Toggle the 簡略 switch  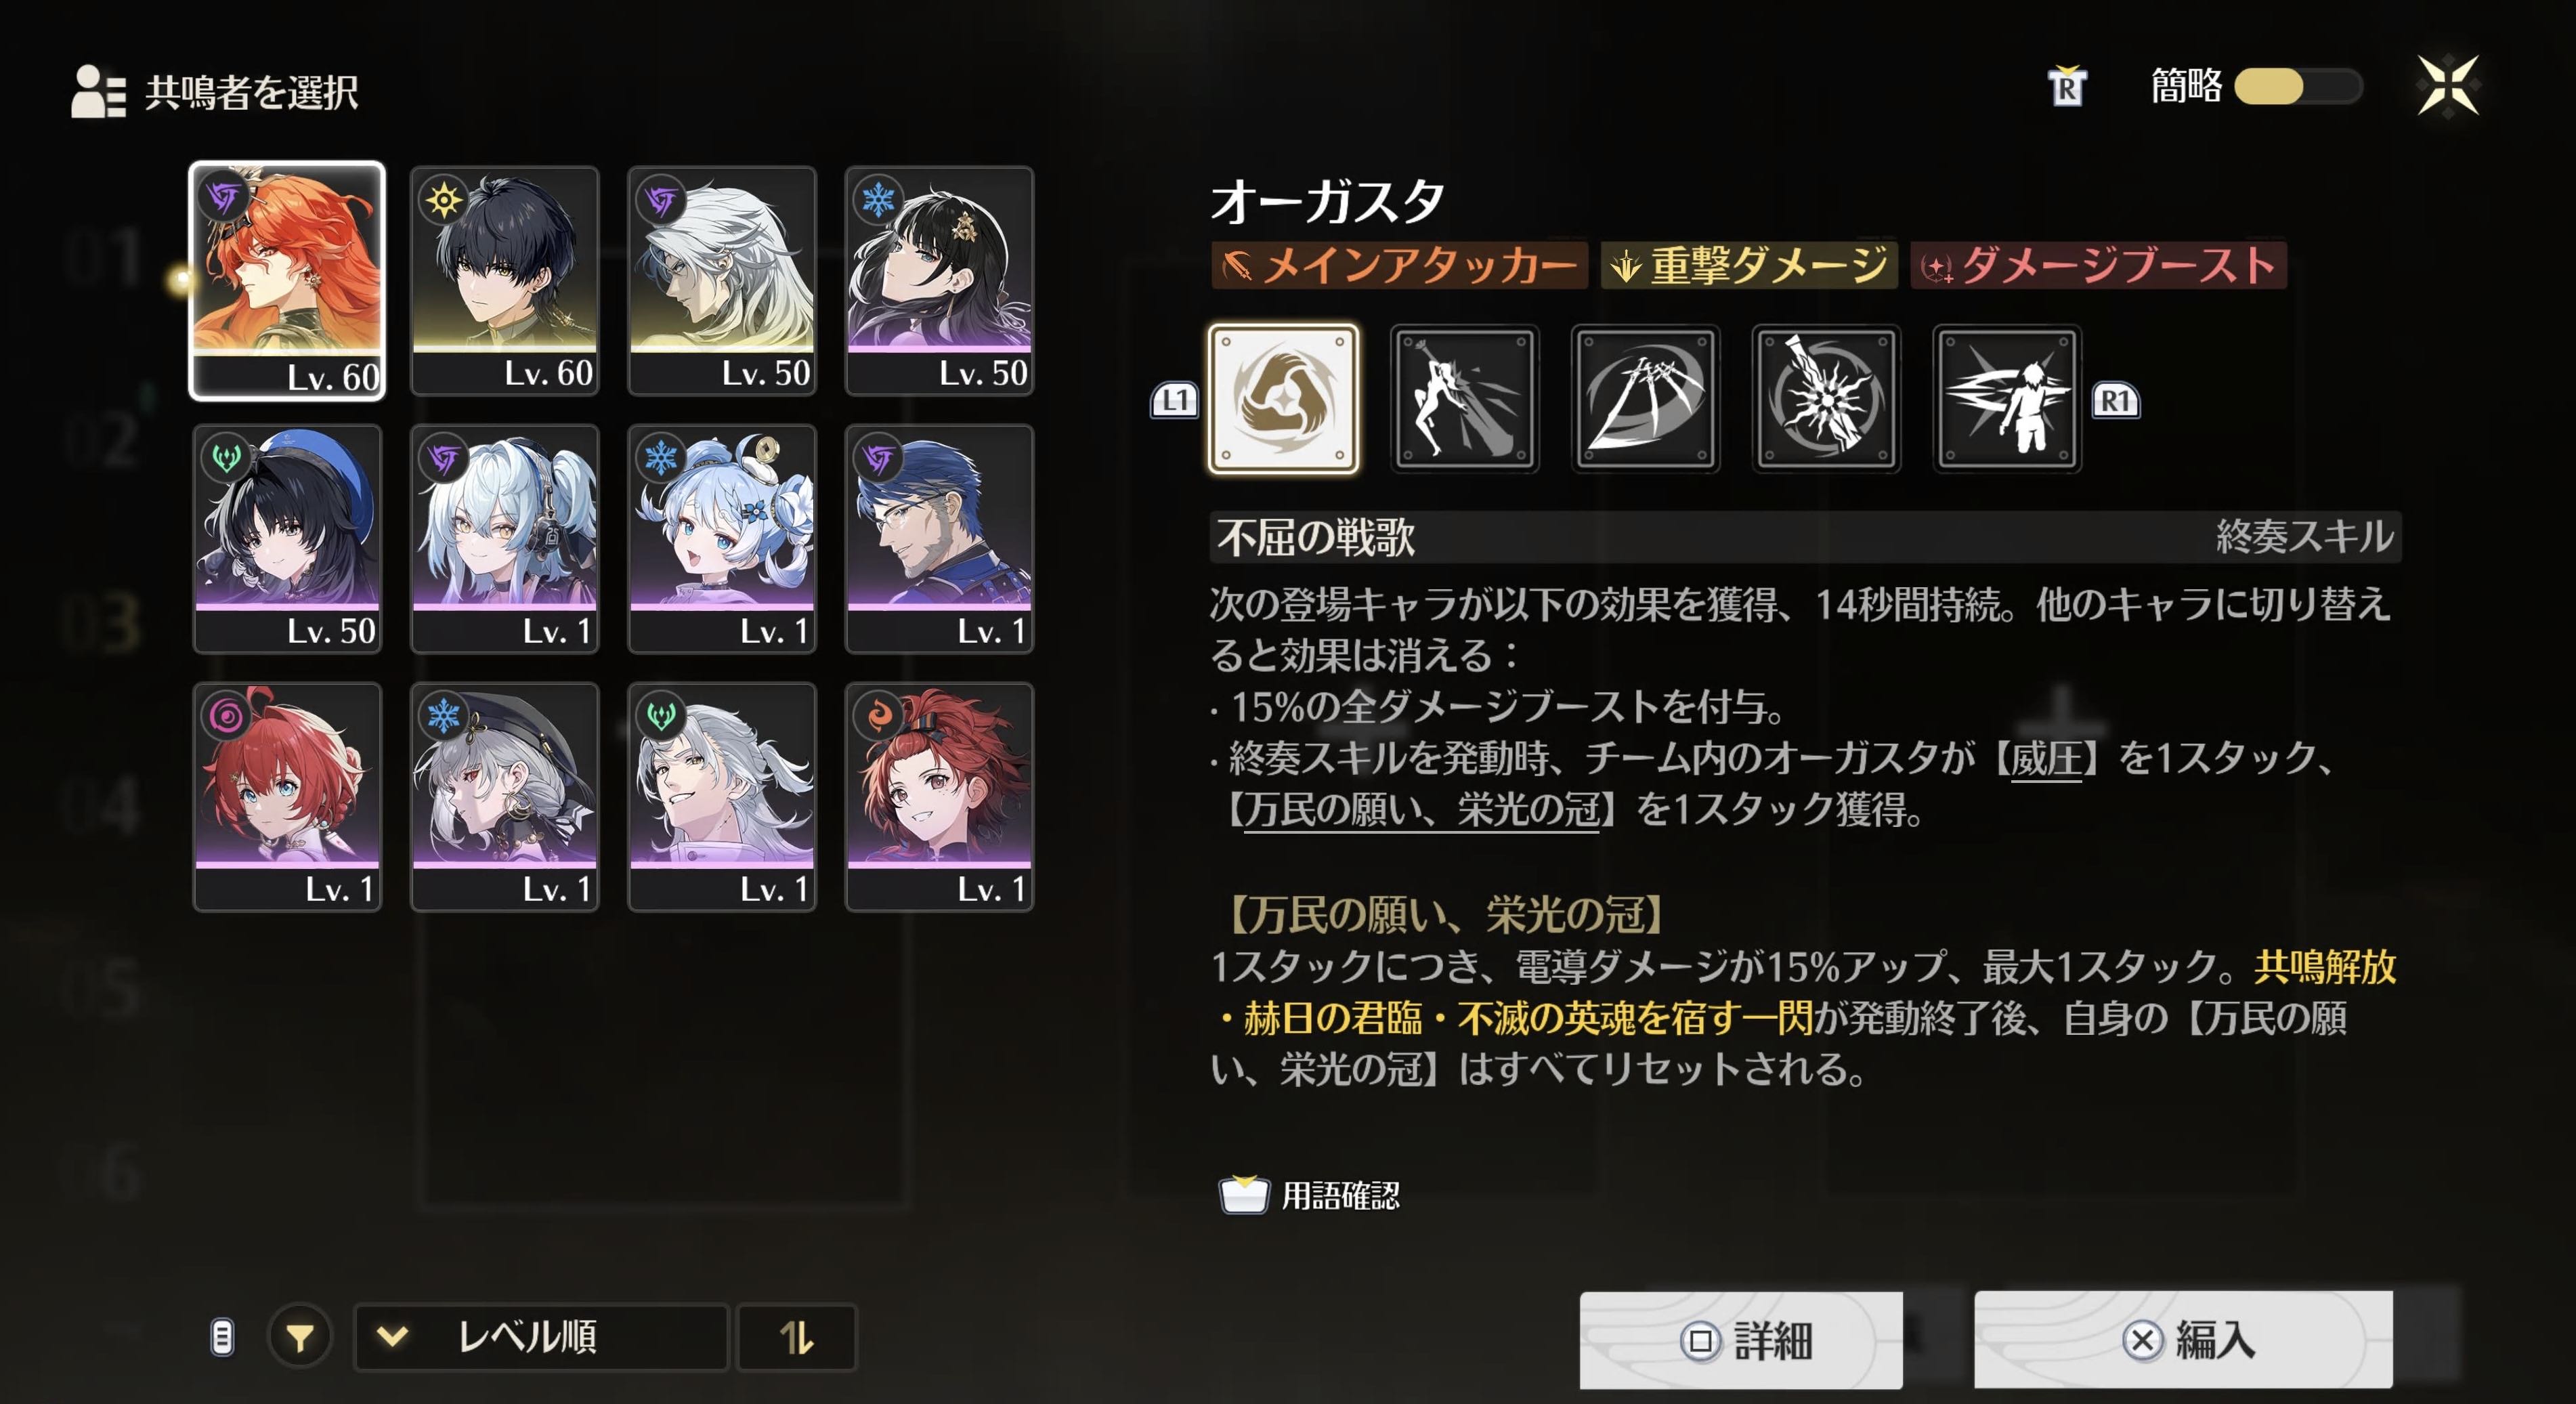coord(2298,86)
